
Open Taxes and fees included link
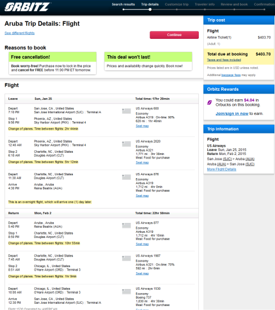tap(224, 60)
